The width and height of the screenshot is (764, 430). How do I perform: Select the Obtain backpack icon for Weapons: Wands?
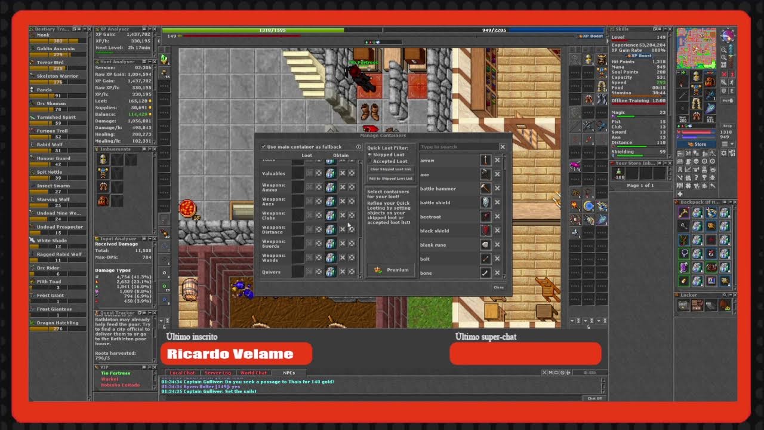point(330,257)
